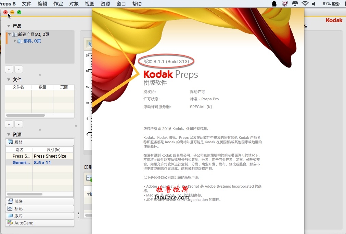Screen dimensions: 346x234
Task: Click the McAfee shield menu bar icon
Action: pos(285,4)
